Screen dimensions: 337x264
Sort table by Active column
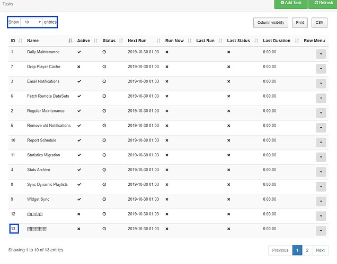[87, 41]
